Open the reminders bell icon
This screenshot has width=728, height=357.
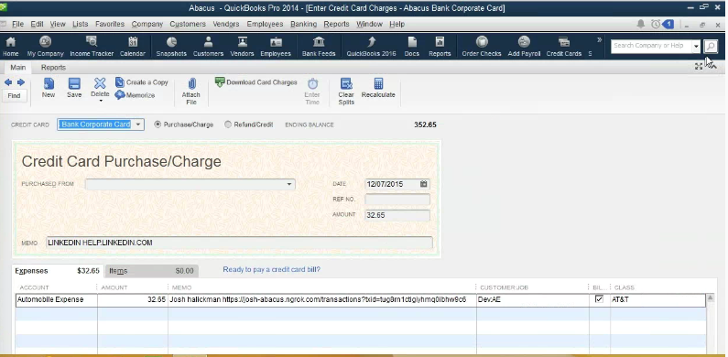641,24
